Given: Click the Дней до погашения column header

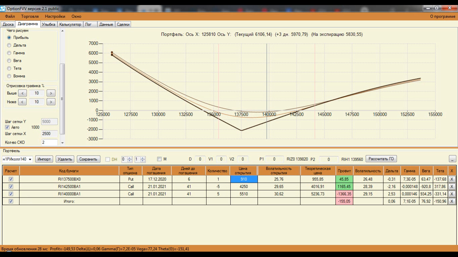Looking at the screenshot, I should click(x=189, y=171).
